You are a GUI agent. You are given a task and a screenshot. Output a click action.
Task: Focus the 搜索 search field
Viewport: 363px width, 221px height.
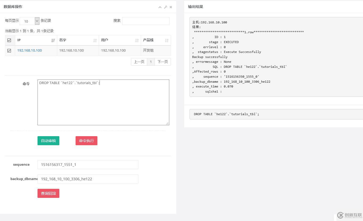[x=146, y=21]
